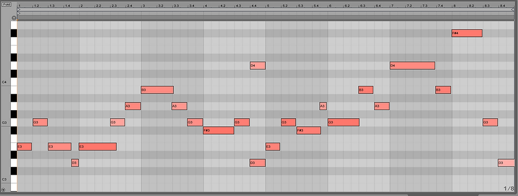
Task: Select the D3 note at beat 8.4
Action: tap(507, 163)
